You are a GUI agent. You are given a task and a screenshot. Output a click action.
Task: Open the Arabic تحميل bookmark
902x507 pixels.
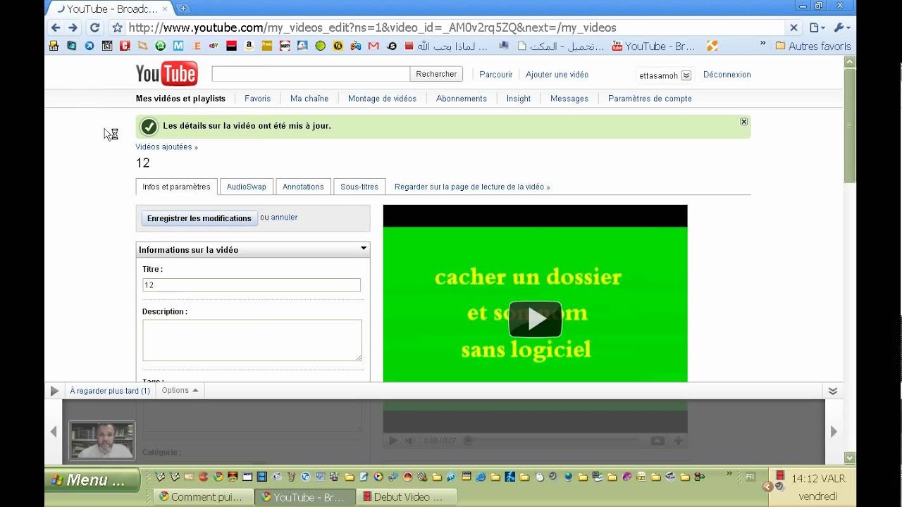click(x=561, y=46)
